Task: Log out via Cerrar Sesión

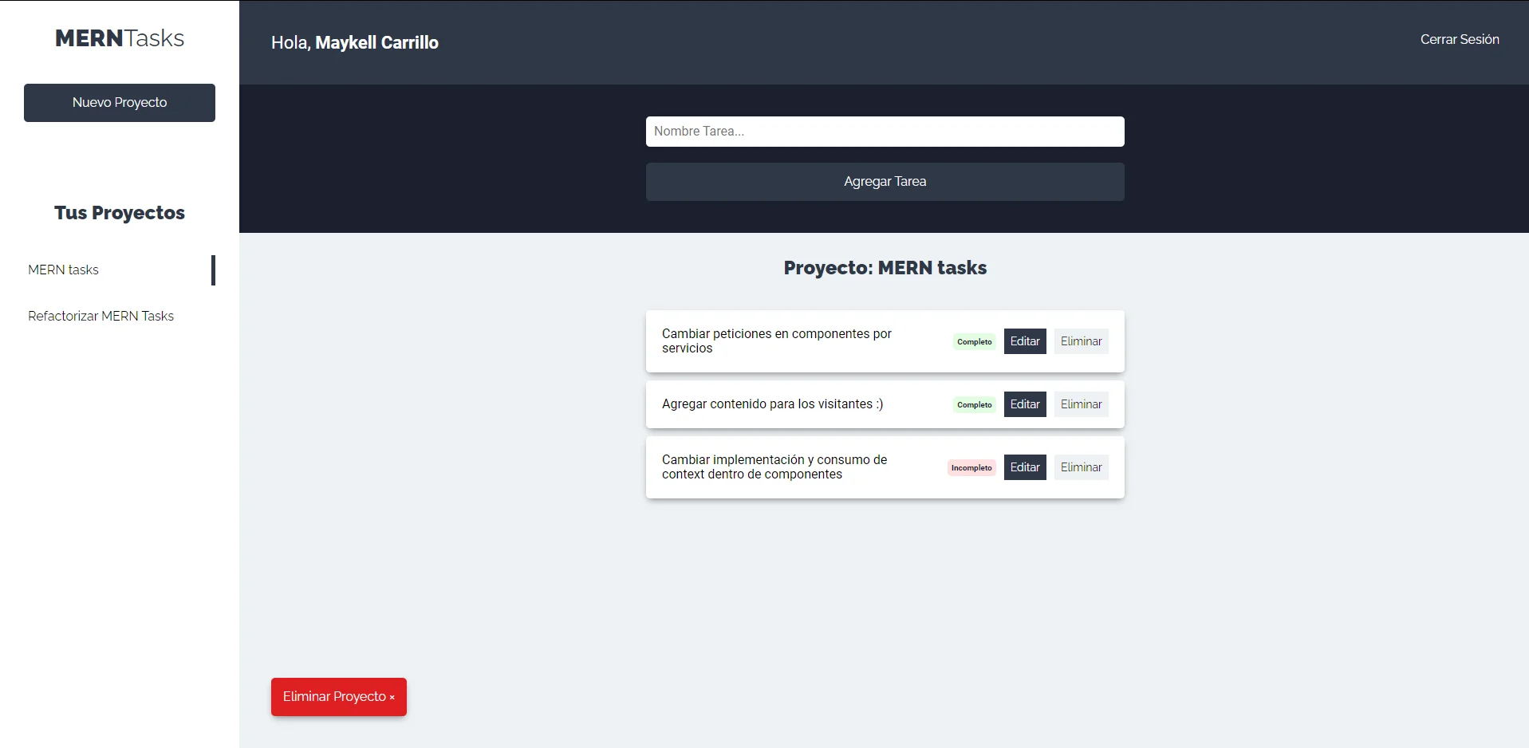Action: click(x=1460, y=39)
